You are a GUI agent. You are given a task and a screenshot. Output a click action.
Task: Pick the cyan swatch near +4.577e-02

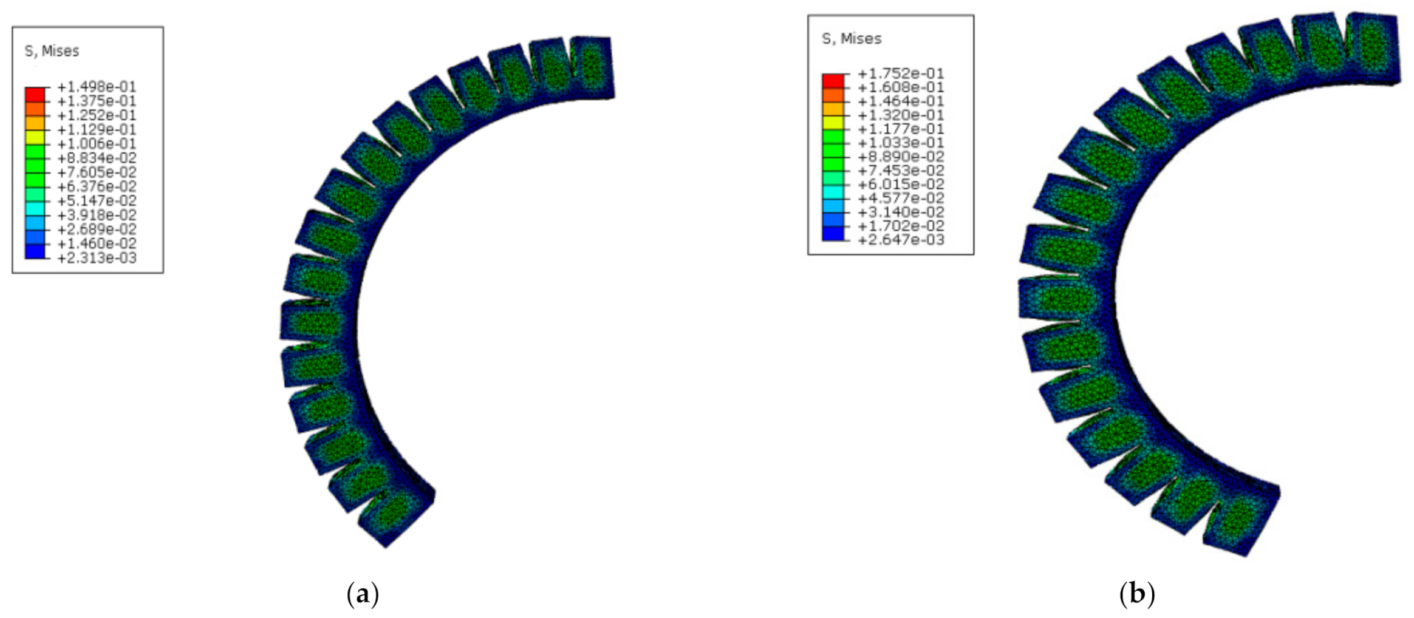pos(833,191)
